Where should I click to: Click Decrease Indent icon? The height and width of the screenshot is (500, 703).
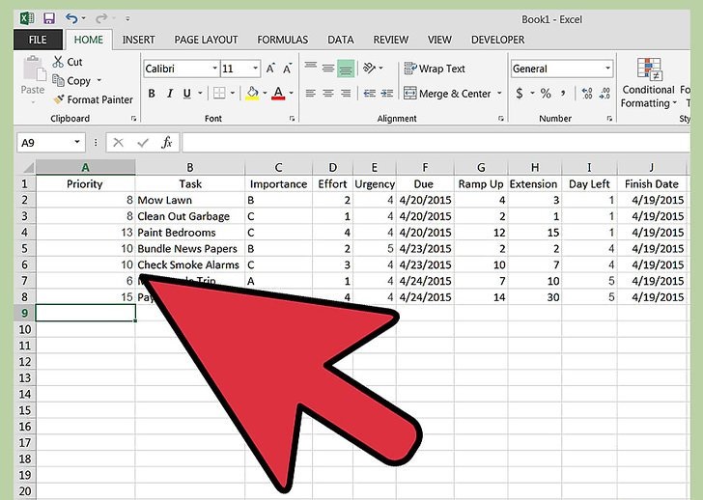tap(370, 94)
